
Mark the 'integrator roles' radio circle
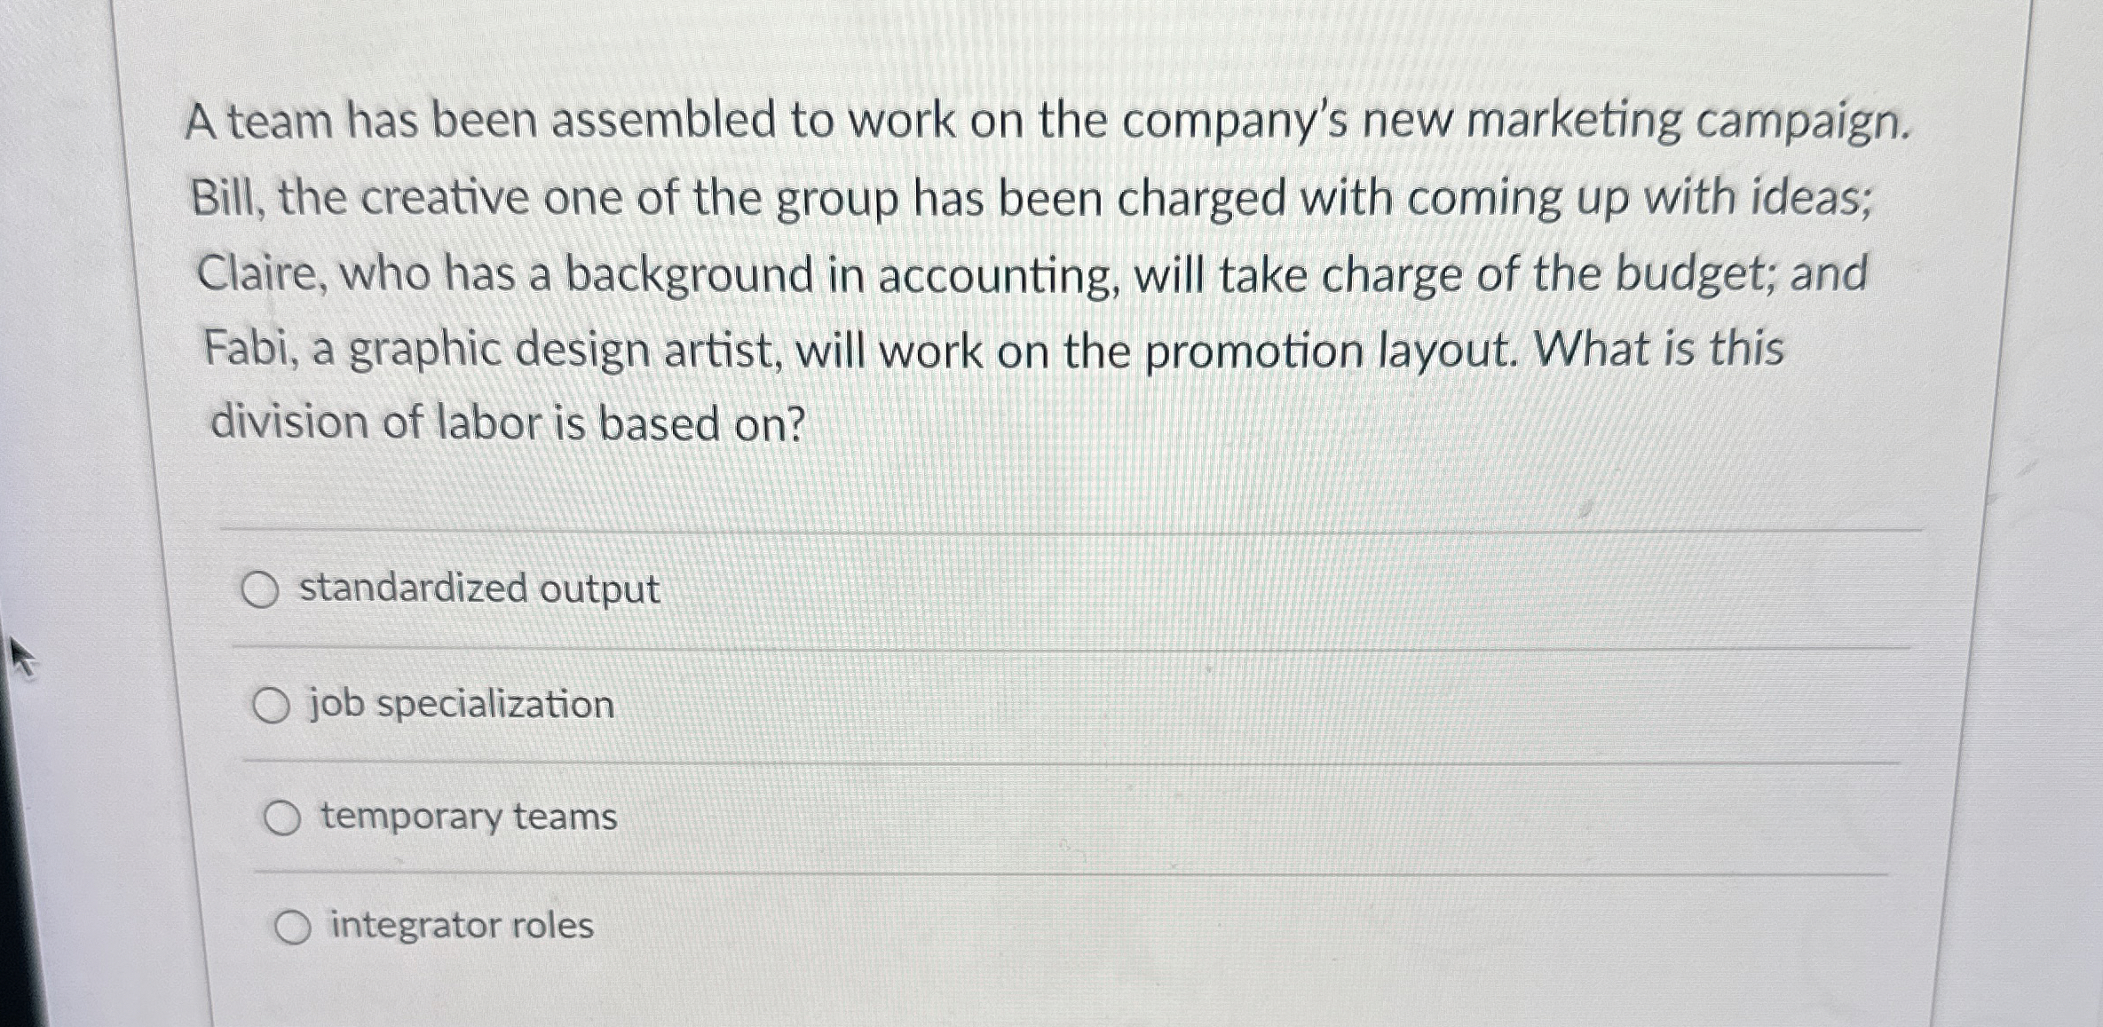[292, 928]
